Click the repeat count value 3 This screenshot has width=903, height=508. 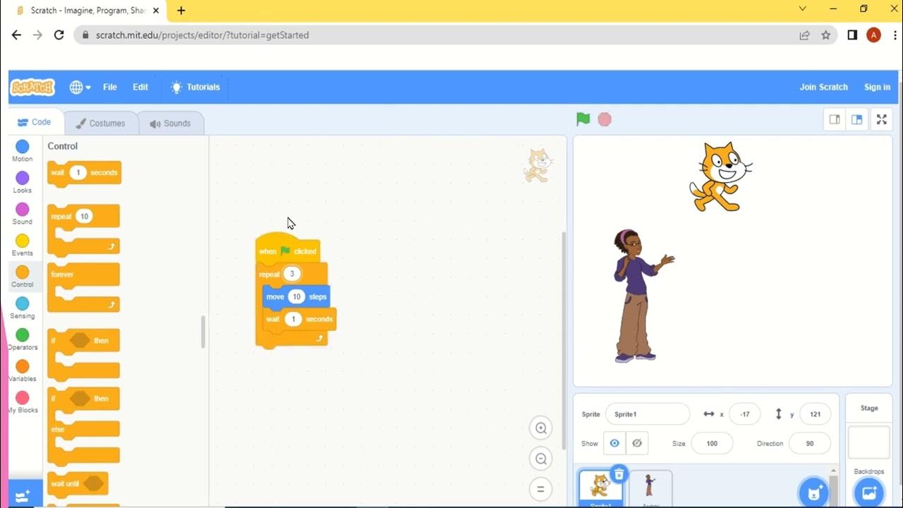pyautogui.click(x=292, y=274)
